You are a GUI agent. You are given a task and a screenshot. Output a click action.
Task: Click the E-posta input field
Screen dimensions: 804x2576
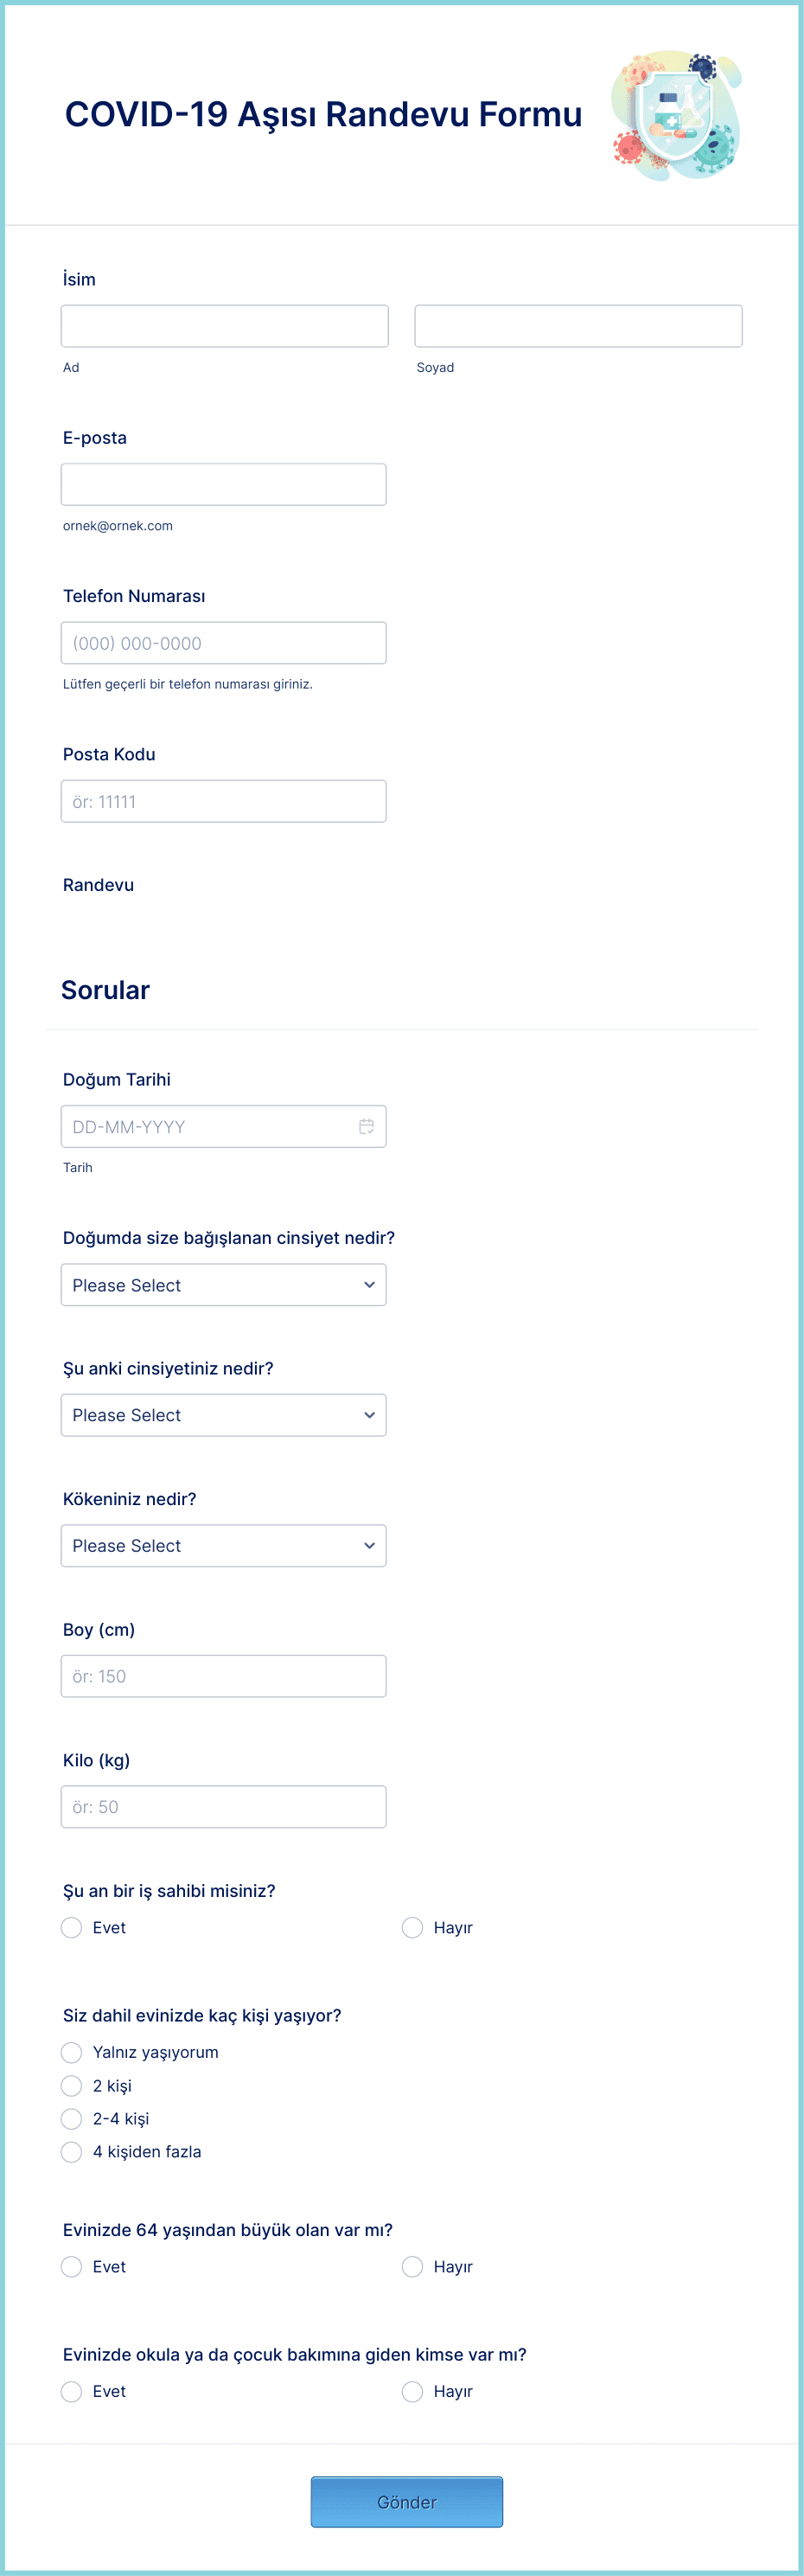(224, 484)
